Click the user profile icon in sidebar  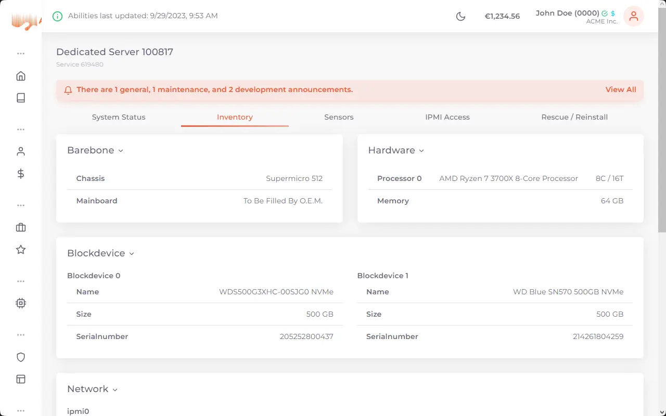(21, 151)
